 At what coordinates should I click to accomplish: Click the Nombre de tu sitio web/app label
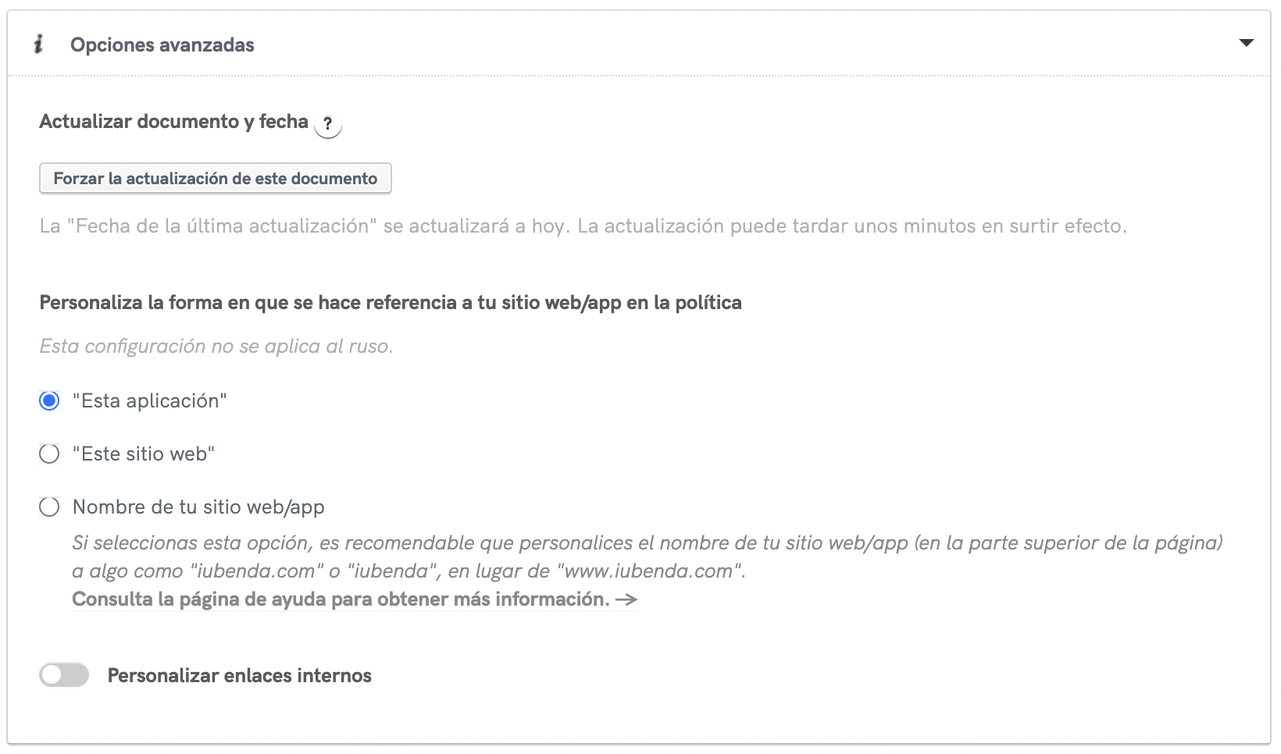click(x=198, y=507)
